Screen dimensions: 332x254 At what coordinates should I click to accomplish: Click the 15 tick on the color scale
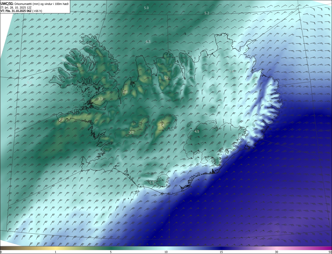point(221,252)
